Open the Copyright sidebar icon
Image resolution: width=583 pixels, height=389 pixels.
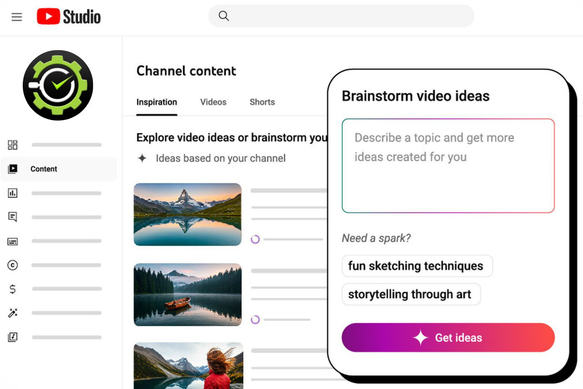click(13, 265)
